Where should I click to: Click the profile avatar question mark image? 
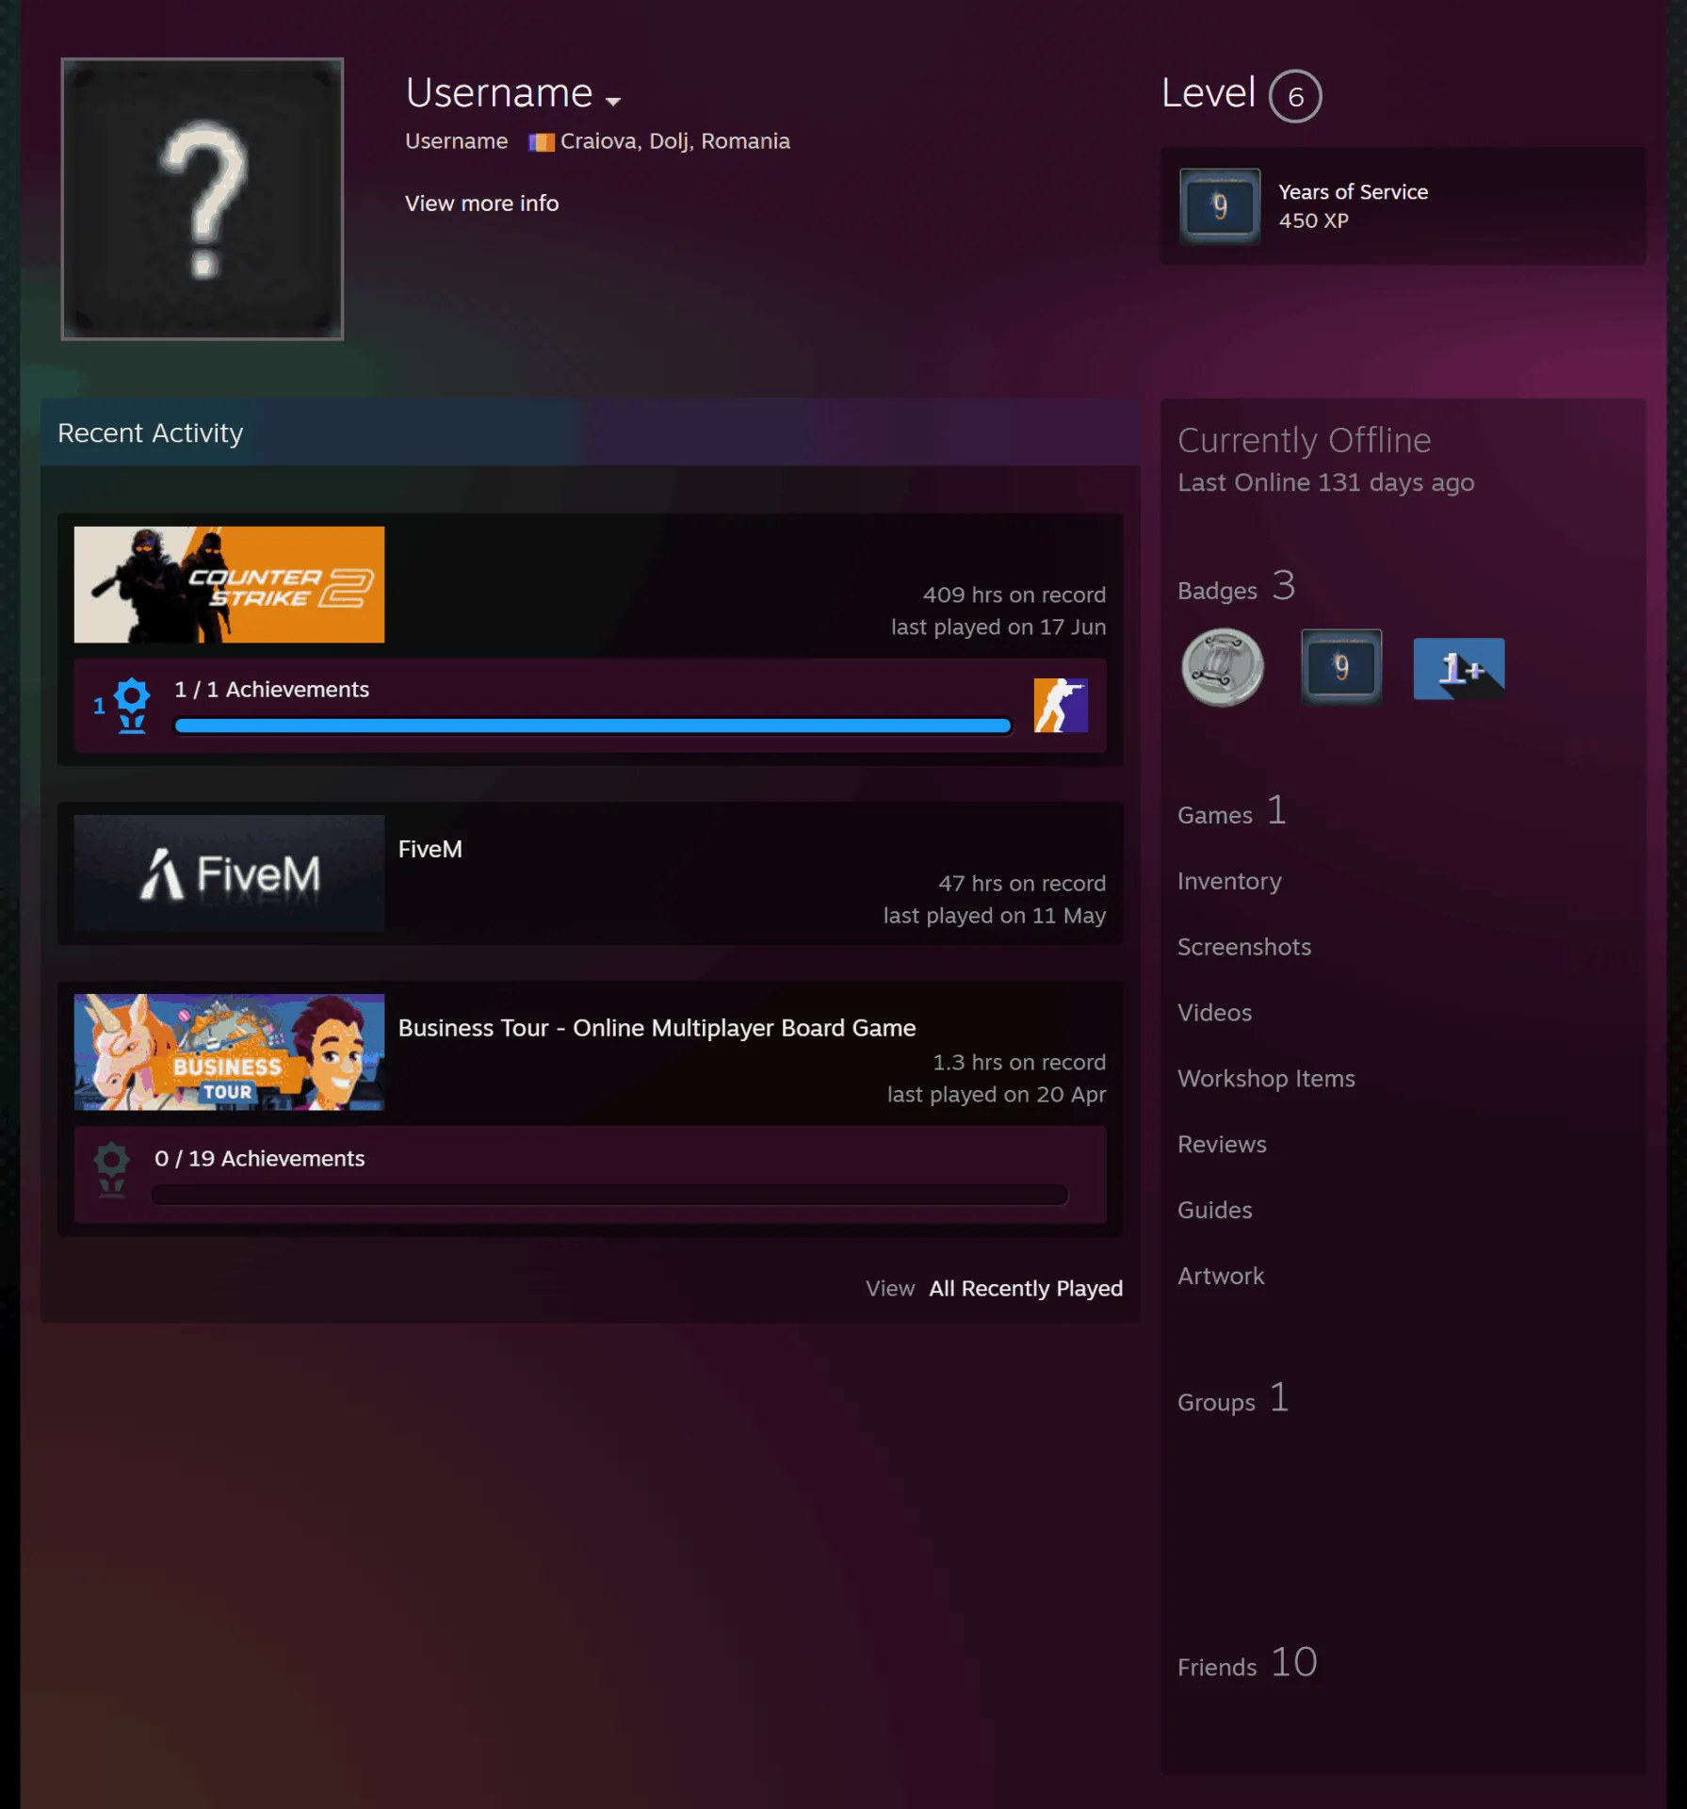(203, 199)
